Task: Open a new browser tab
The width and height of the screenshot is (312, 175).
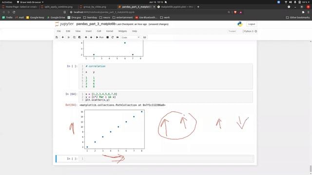Action: (198, 7)
